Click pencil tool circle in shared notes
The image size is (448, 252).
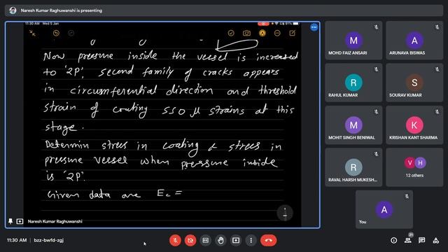point(285,213)
